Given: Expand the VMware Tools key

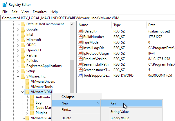Looking at the screenshot, I should click(x=23, y=87).
